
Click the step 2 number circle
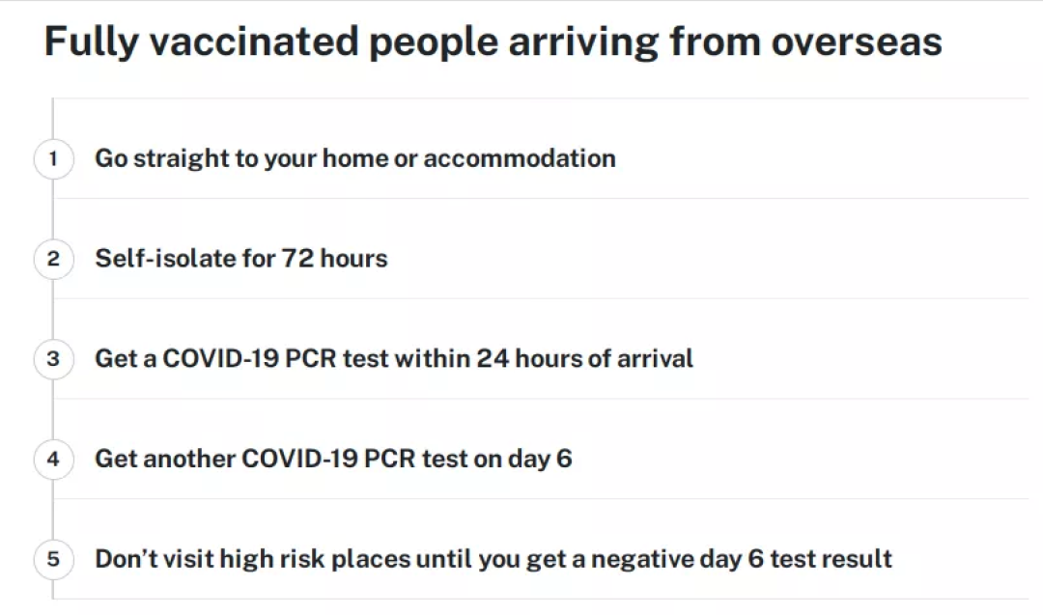pyautogui.click(x=53, y=259)
